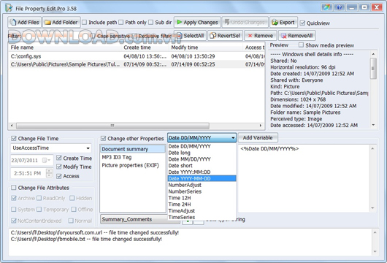The height and width of the screenshot is (263, 387).
Task: Choose Time 24H option
Action: (x=202, y=205)
